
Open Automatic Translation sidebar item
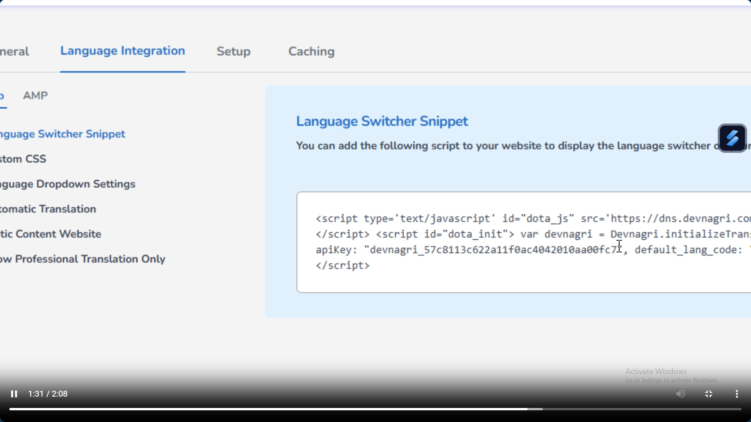pos(48,209)
